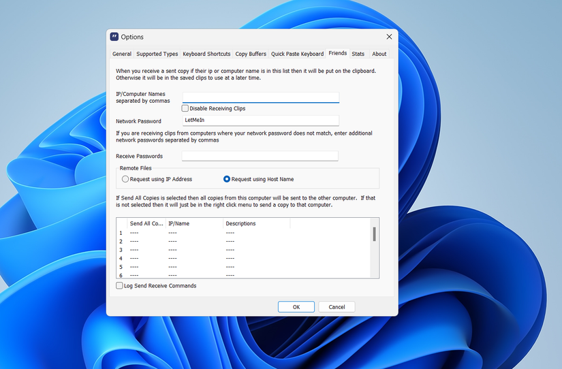Select Request using IP Address
The width and height of the screenshot is (562, 369).
pos(125,179)
